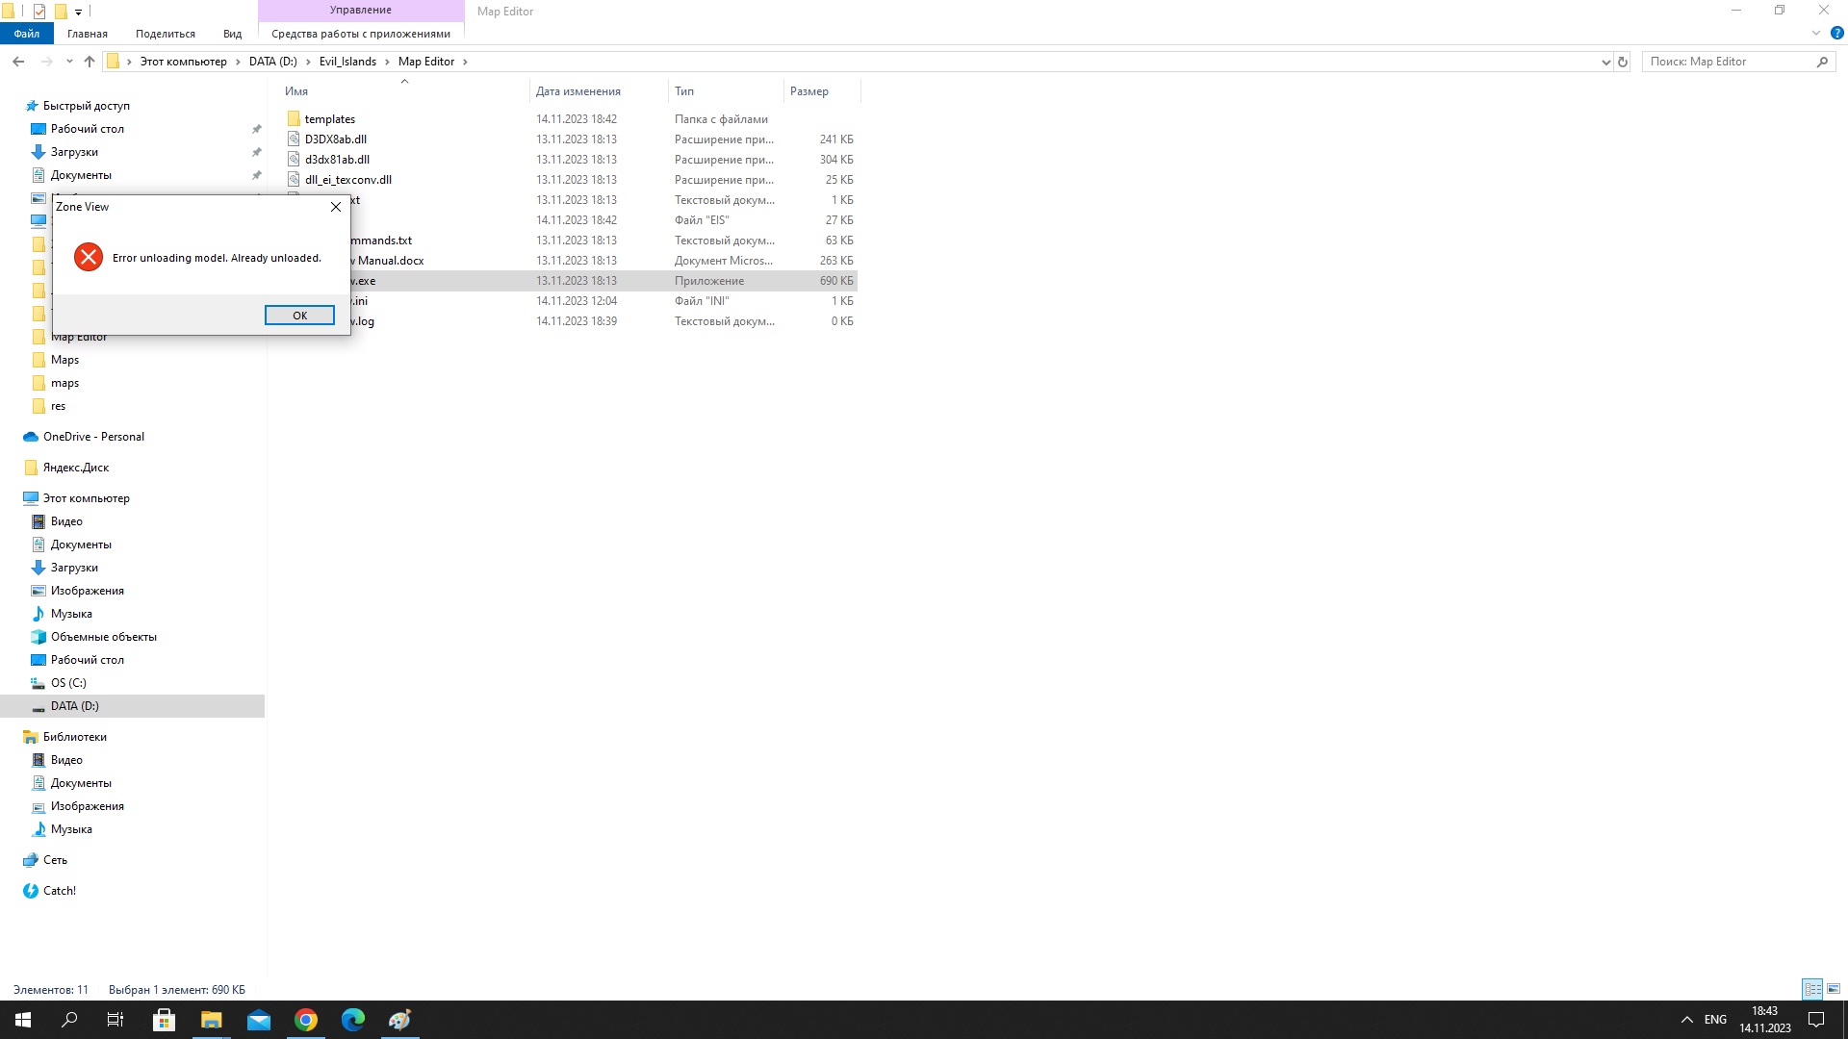Click the up-one-level arrow icon
Screen dimensions: 1848x1039
click(90, 62)
